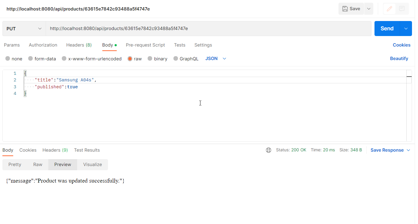Switch to the Params tab
418x224 pixels.
click(x=12, y=45)
